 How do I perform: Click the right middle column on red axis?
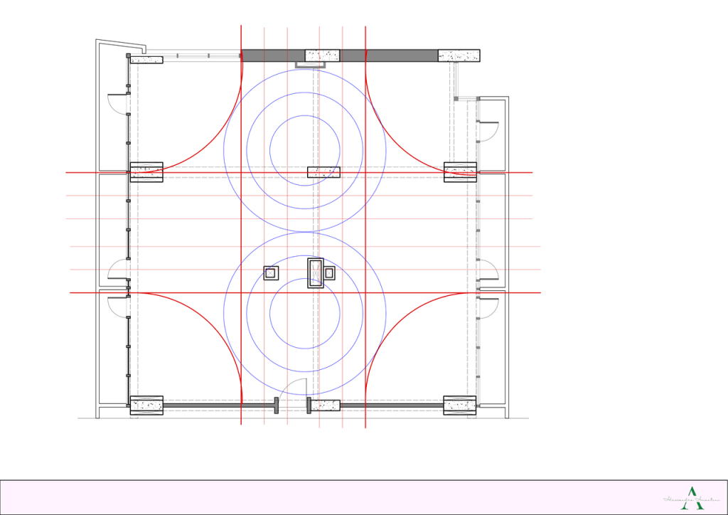(x=460, y=172)
